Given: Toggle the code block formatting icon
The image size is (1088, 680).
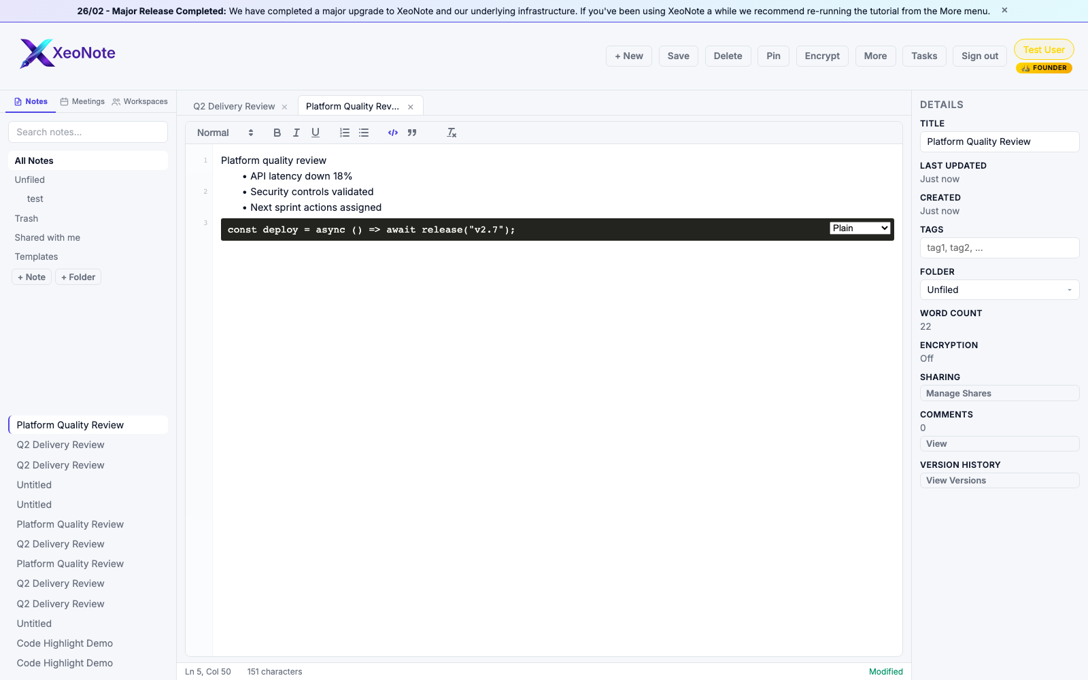Looking at the screenshot, I should (x=393, y=133).
